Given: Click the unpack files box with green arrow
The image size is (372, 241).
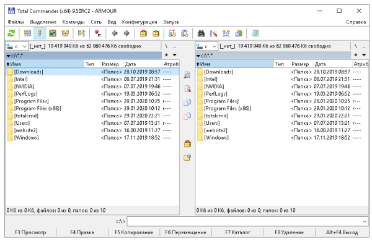Looking at the screenshot, I should coord(156,33).
